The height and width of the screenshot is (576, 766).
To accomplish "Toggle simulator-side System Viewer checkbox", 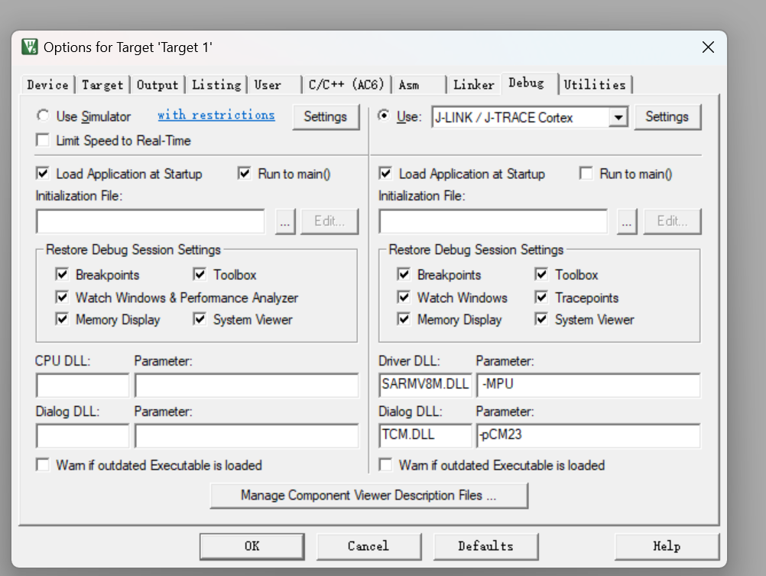I will click(200, 319).
